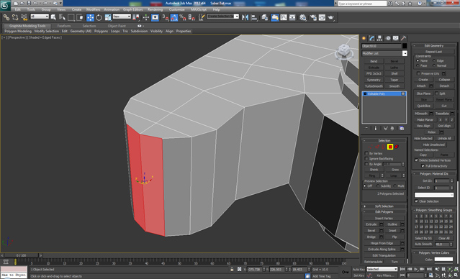Switch to the Freeform ribbon tab
Viewport: 460px width, 279px height.
(64, 26)
